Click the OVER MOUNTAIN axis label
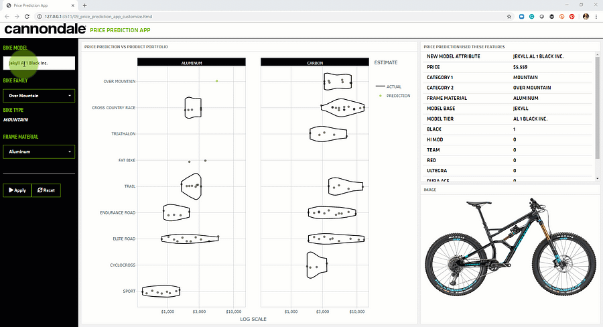Image resolution: width=603 pixels, height=327 pixels. tap(119, 81)
